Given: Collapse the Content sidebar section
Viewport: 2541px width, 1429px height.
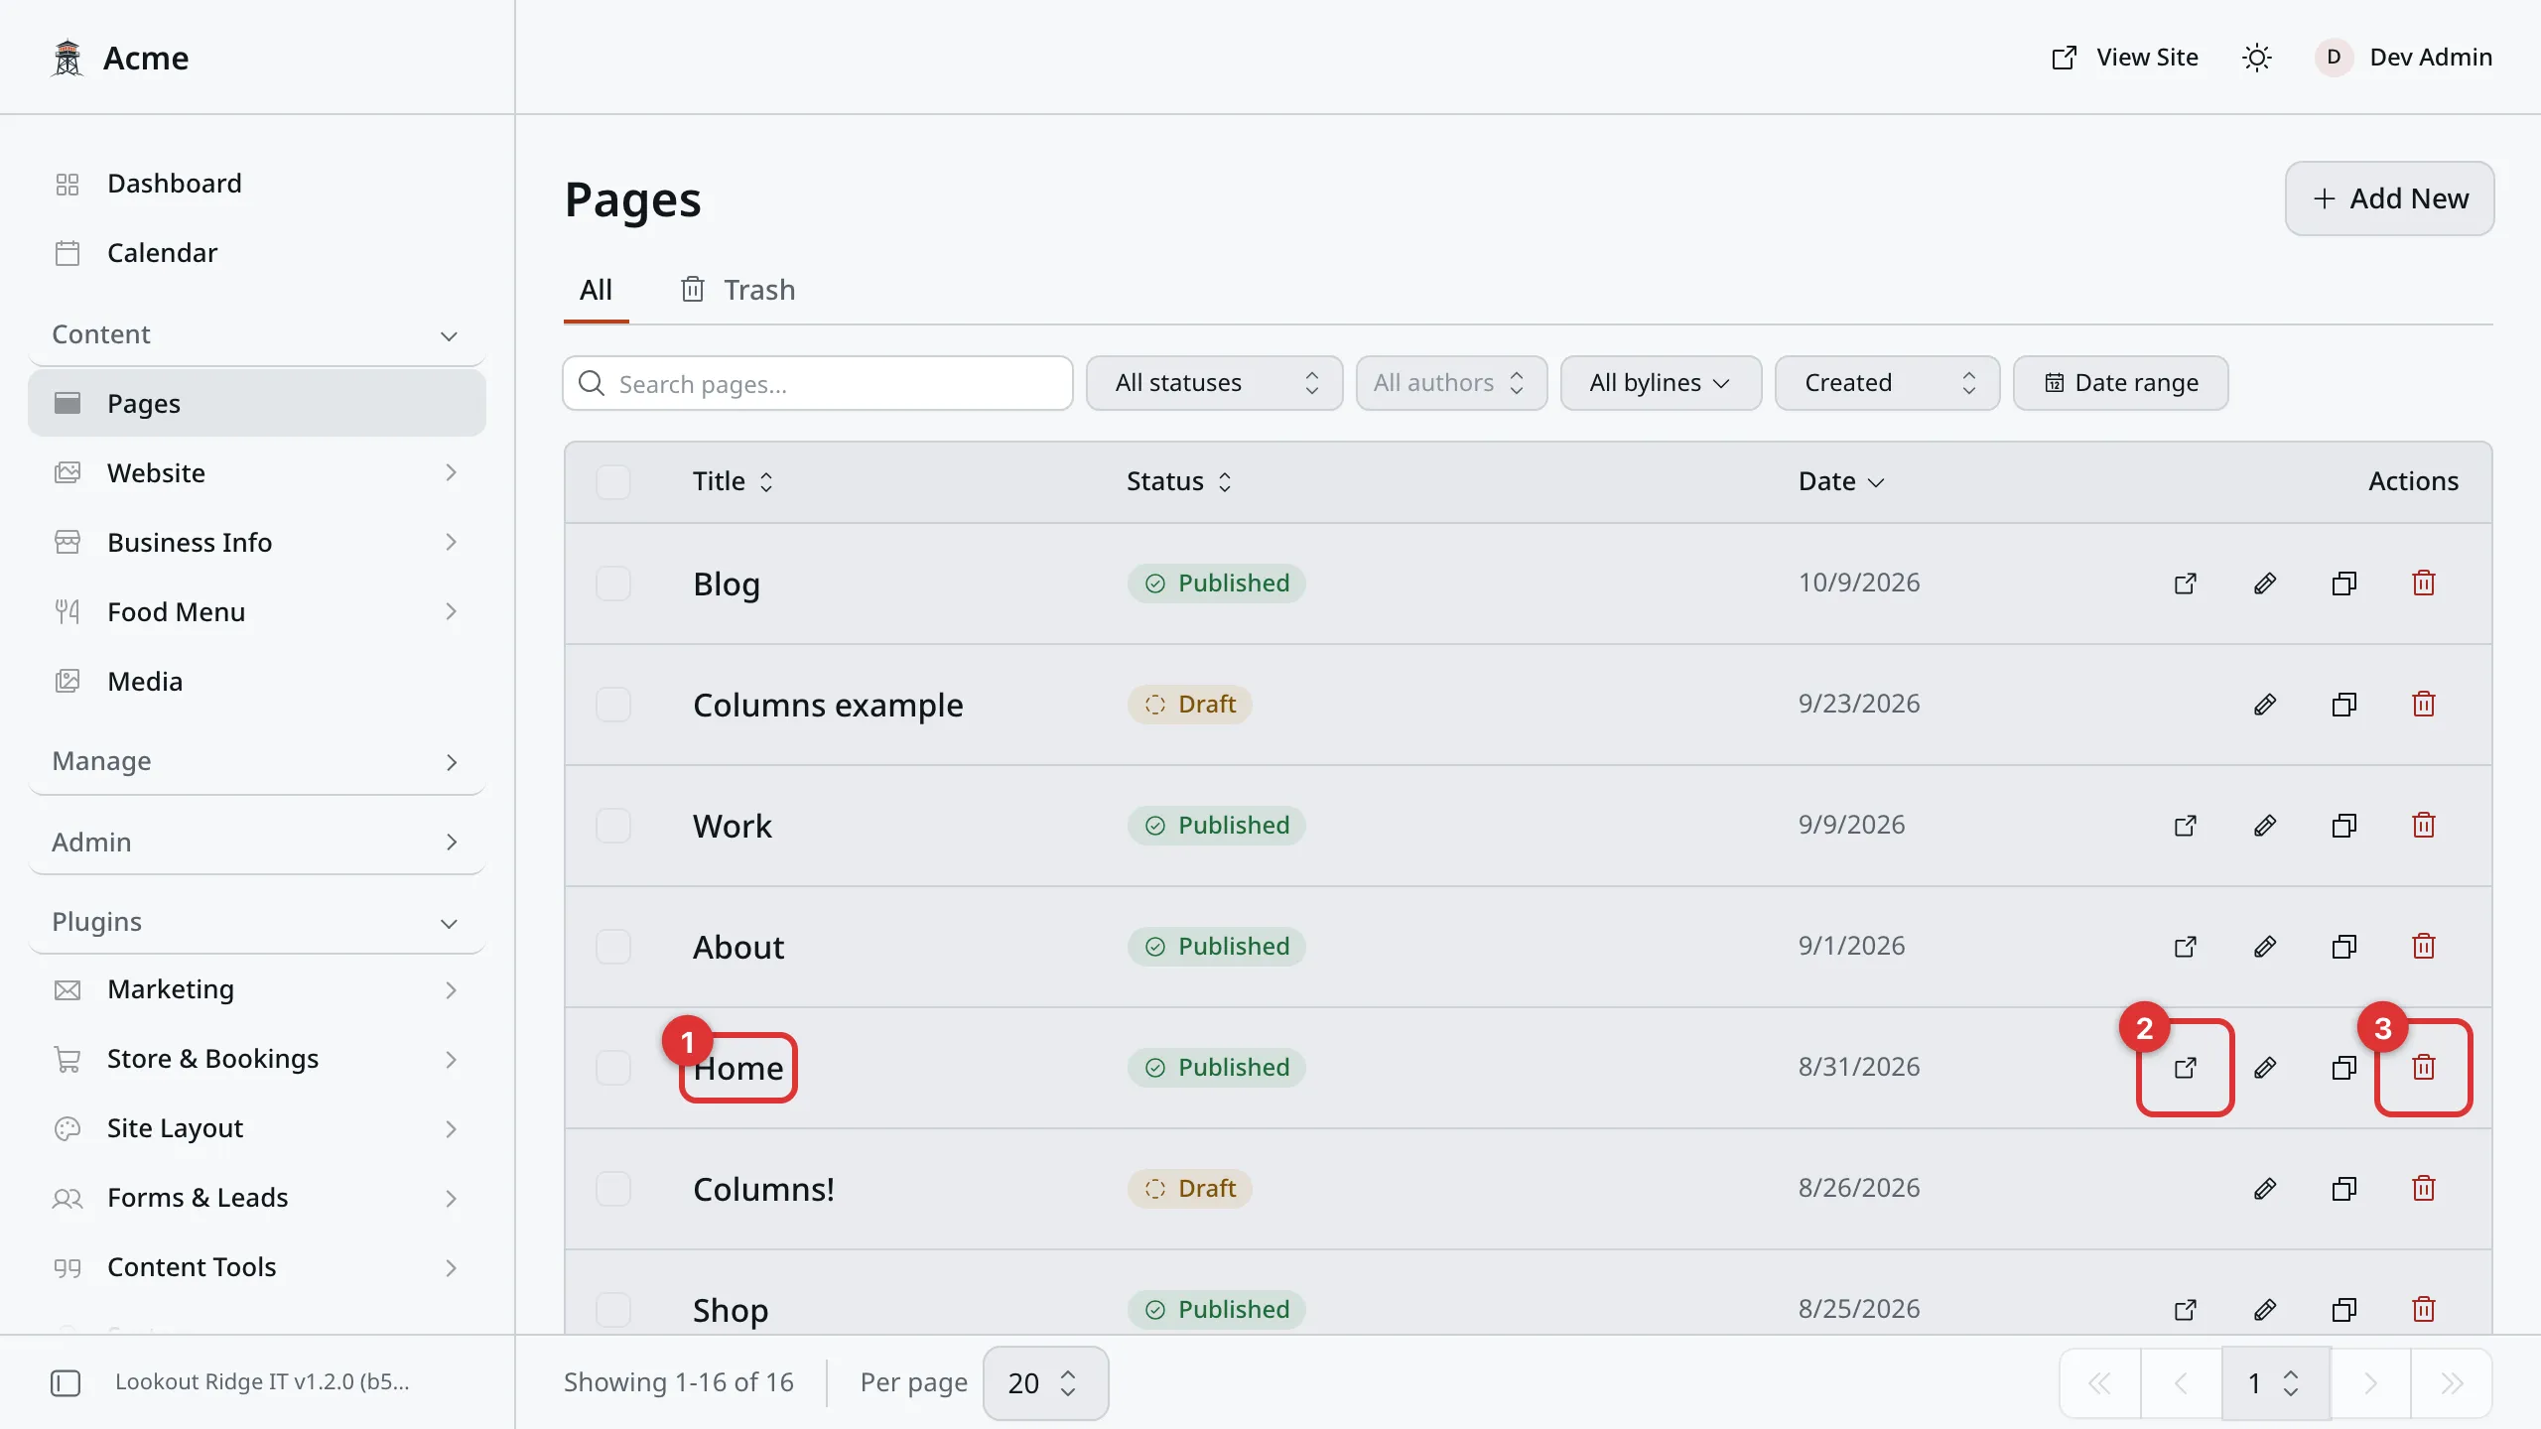Looking at the screenshot, I should point(257,334).
